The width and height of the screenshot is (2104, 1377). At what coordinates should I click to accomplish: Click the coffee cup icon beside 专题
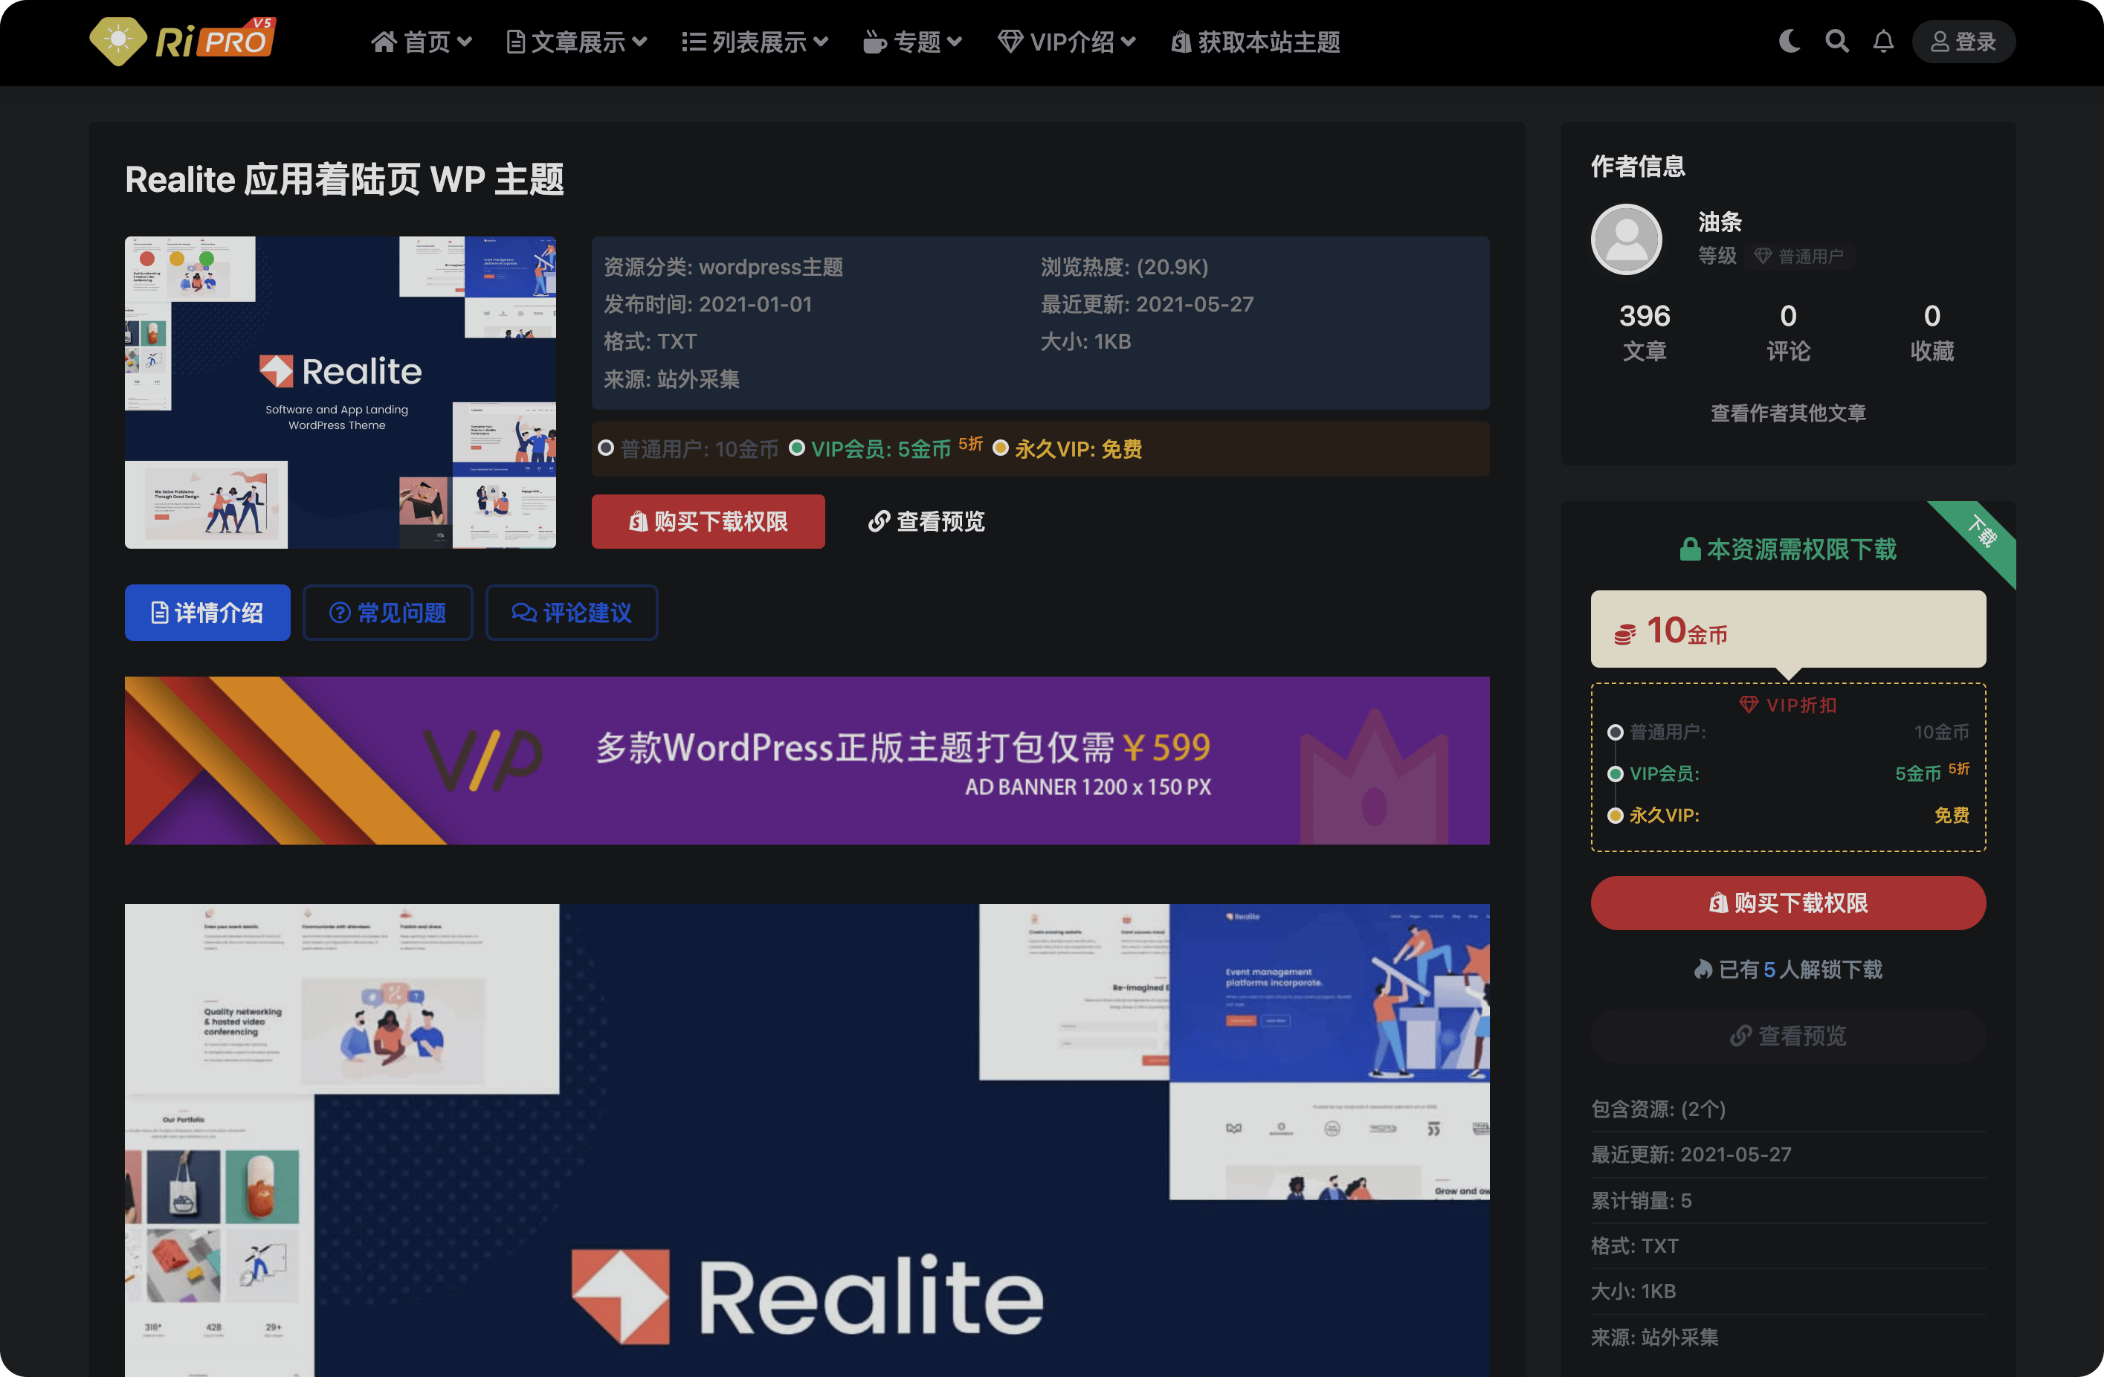pyautogui.click(x=874, y=42)
